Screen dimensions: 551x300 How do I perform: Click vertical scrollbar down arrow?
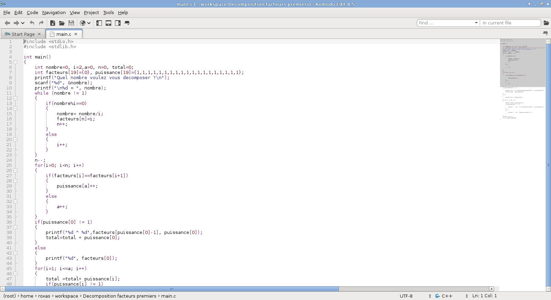(548, 289)
